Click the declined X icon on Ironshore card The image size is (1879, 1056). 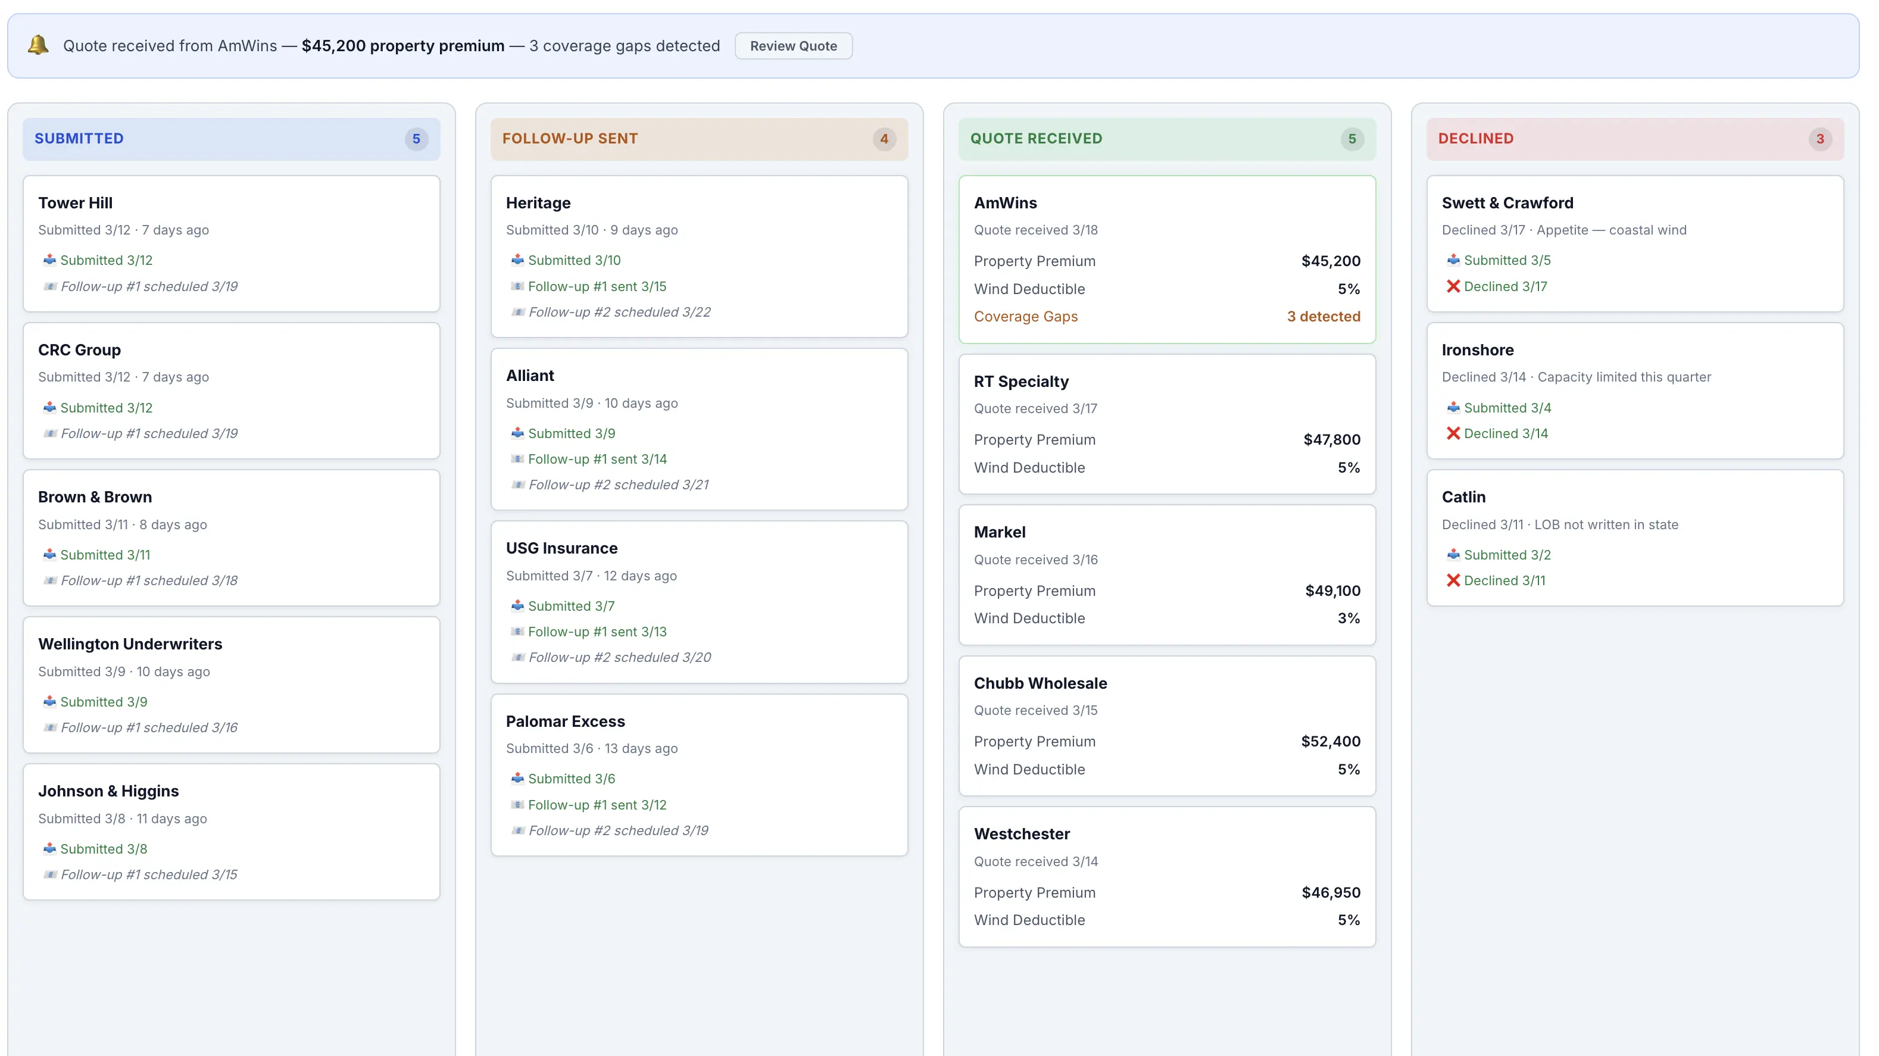(1453, 433)
